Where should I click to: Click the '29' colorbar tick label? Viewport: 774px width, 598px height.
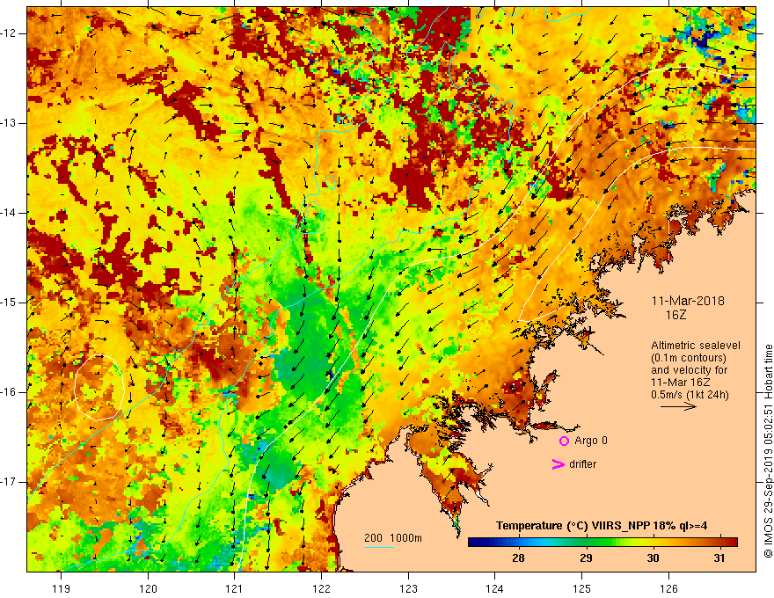(x=586, y=558)
